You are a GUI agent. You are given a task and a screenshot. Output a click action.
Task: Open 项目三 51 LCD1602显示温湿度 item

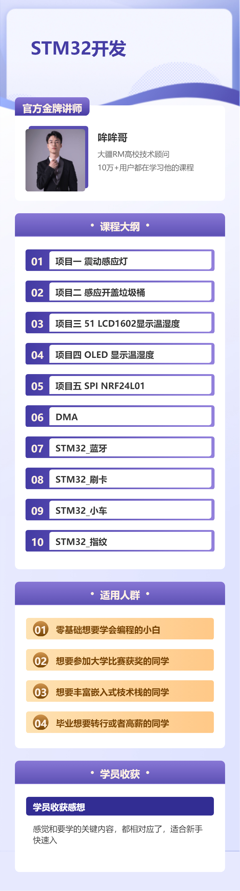pyautogui.click(x=120, y=323)
